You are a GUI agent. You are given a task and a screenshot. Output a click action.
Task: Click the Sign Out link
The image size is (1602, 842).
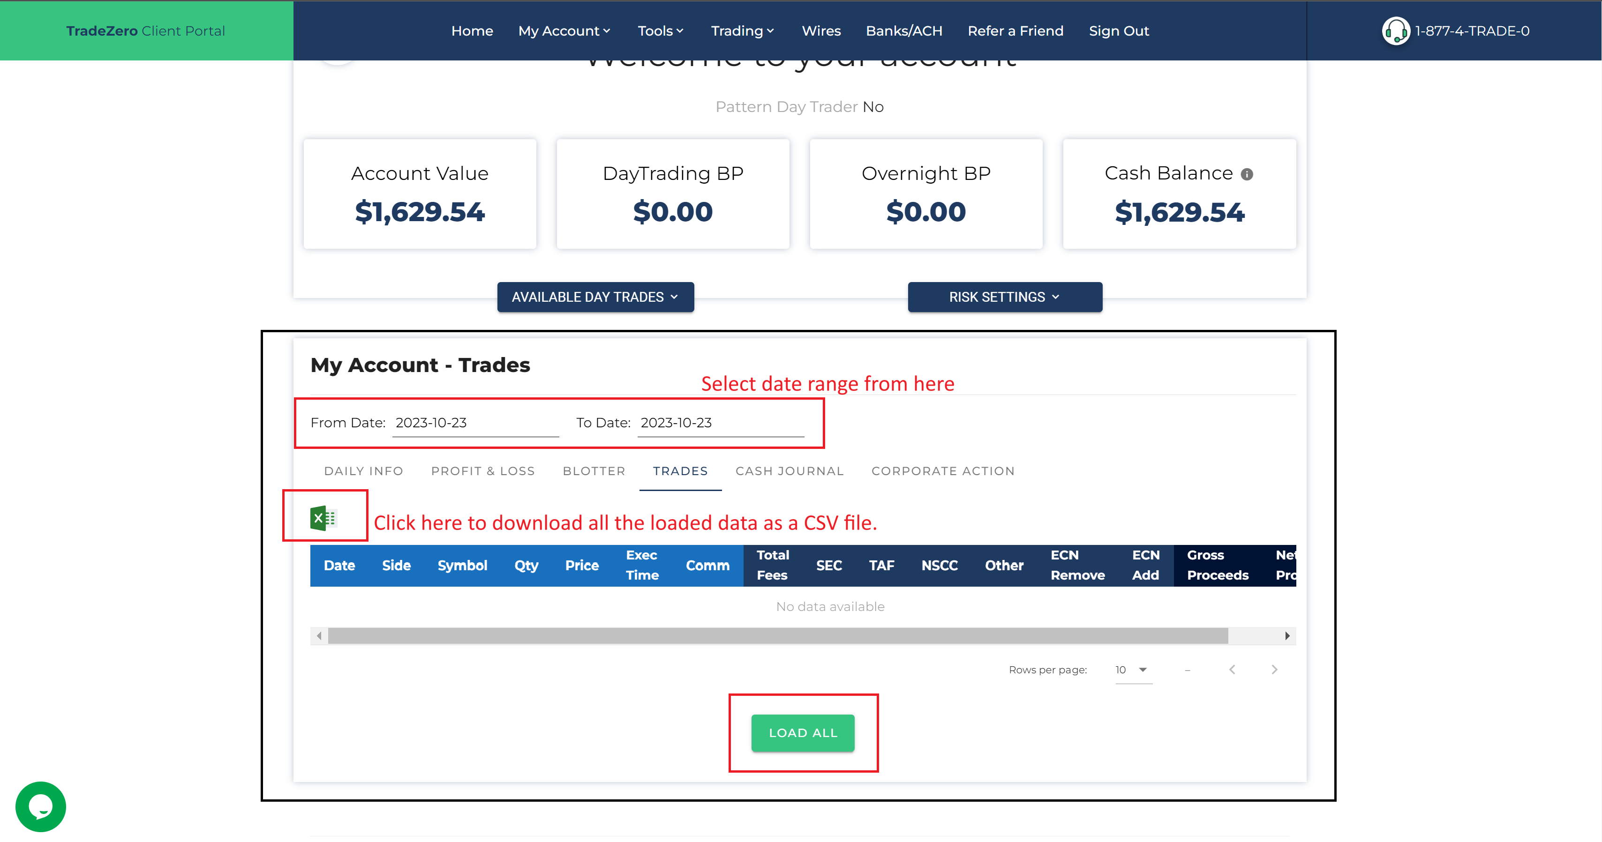point(1118,31)
